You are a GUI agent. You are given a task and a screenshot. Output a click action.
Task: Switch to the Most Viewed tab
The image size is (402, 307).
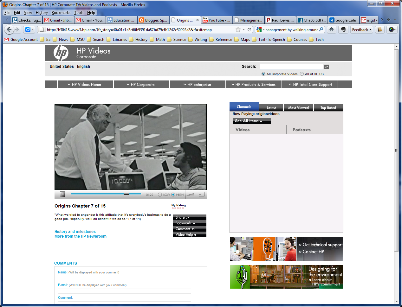click(x=298, y=108)
